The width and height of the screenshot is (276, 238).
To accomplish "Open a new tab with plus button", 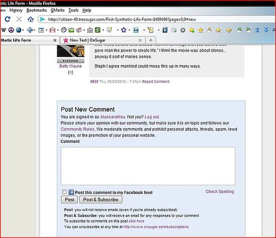I will (x=151, y=40).
